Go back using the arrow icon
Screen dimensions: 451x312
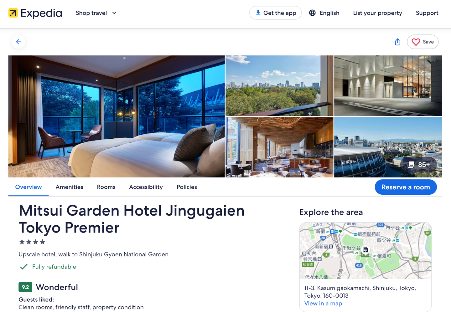point(18,42)
